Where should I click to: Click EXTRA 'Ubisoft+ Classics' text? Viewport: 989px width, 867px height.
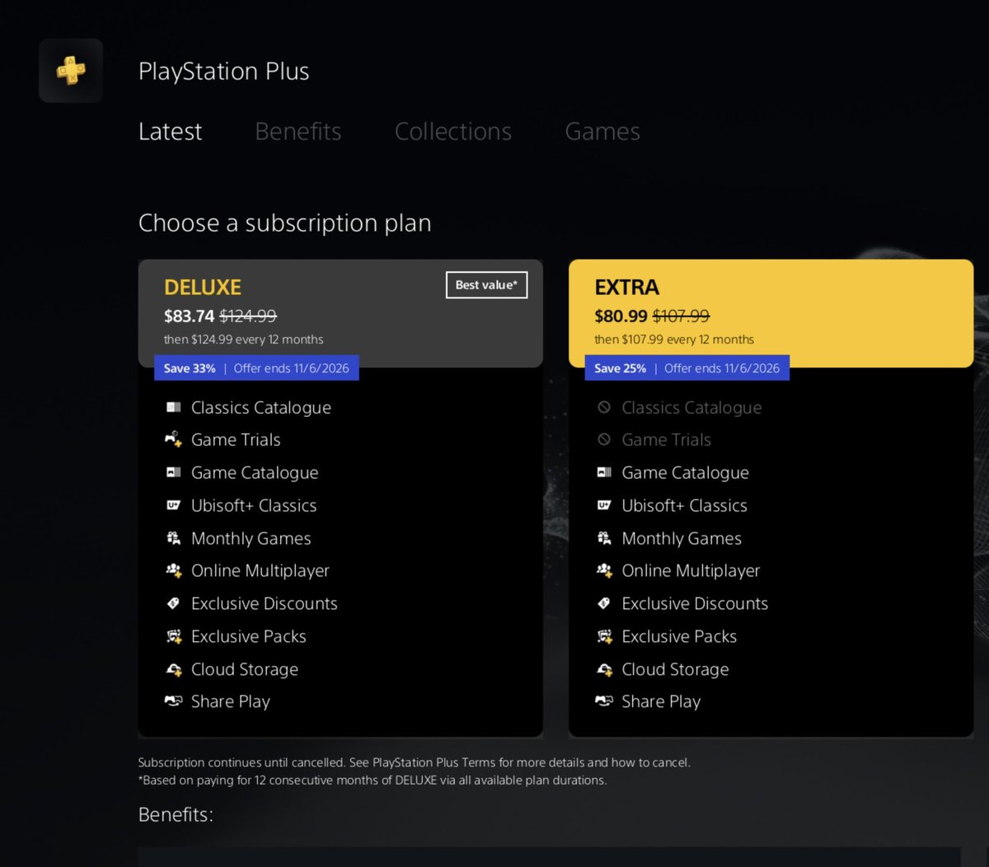coord(685,505)
